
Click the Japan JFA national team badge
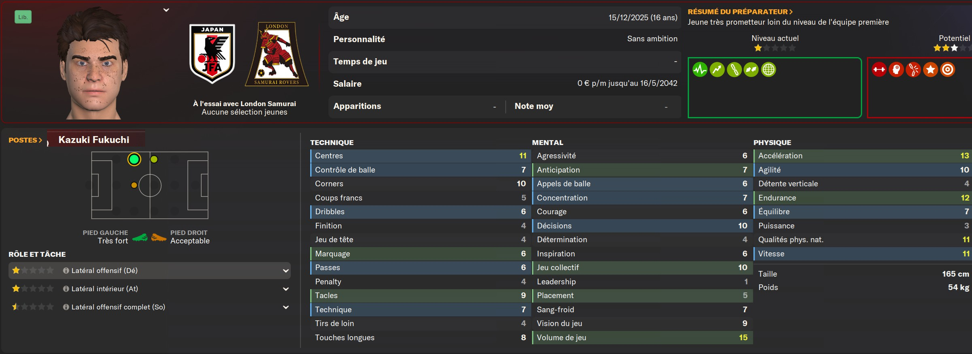(x=212, y=53)
